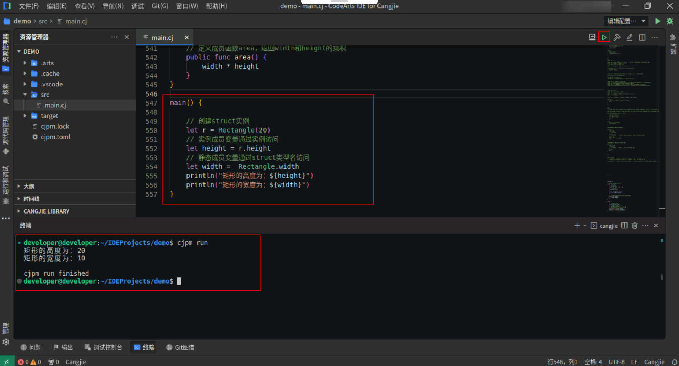Kill terminal with the trash icon
The width and height of the screenshot is (679, 366).
click(635, 226)
